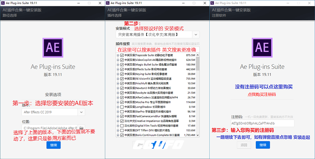
Task: Click the 153.6M size value
Action: tap(191, 130)
